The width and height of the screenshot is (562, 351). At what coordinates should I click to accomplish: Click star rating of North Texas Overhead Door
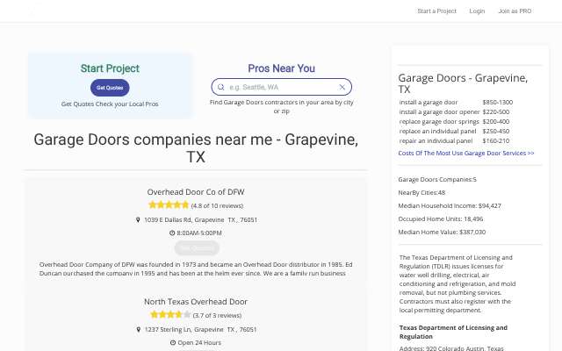pyautogui.click(x=170, y=314)
